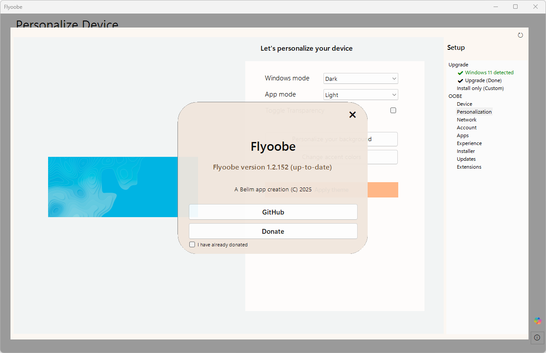The image size is (546, 353).
Task: Click the 'Let's personalize your device' heading
Action: (x=306, y=48)
